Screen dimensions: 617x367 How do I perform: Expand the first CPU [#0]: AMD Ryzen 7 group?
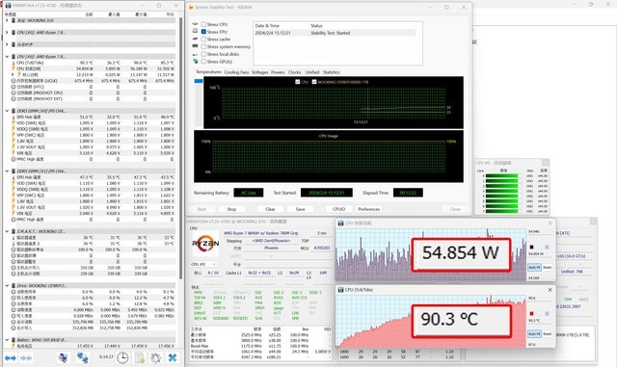[x=7, y=32]
